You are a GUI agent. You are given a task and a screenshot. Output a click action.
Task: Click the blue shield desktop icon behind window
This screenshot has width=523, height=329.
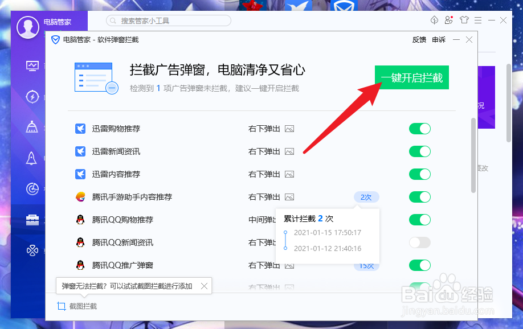(x=344, y=5)
